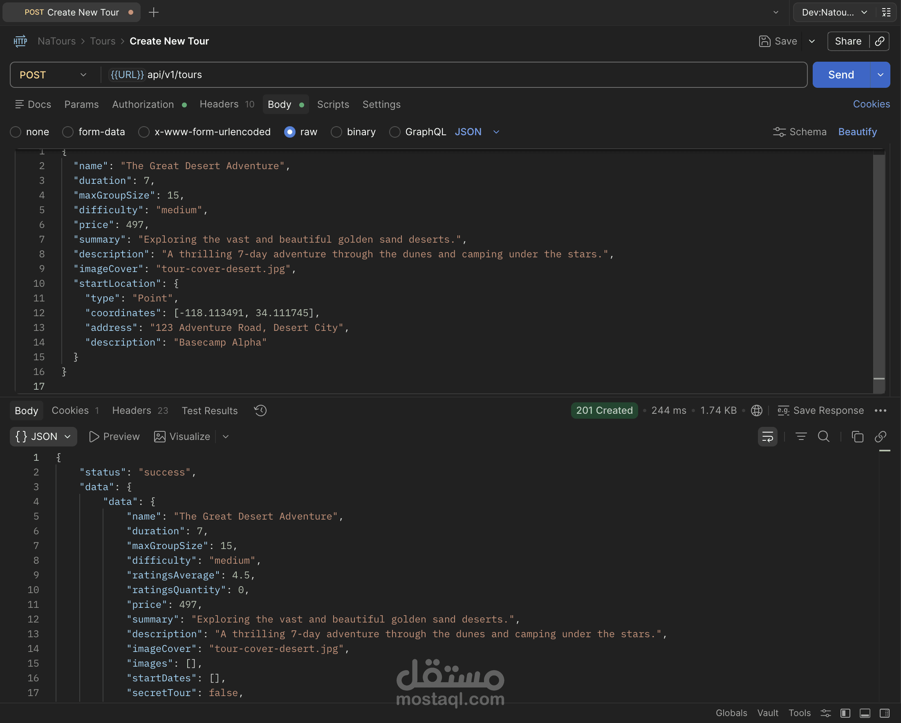Click the copy link icon beside Share
The image size is (901, 723).
(879, 41)
